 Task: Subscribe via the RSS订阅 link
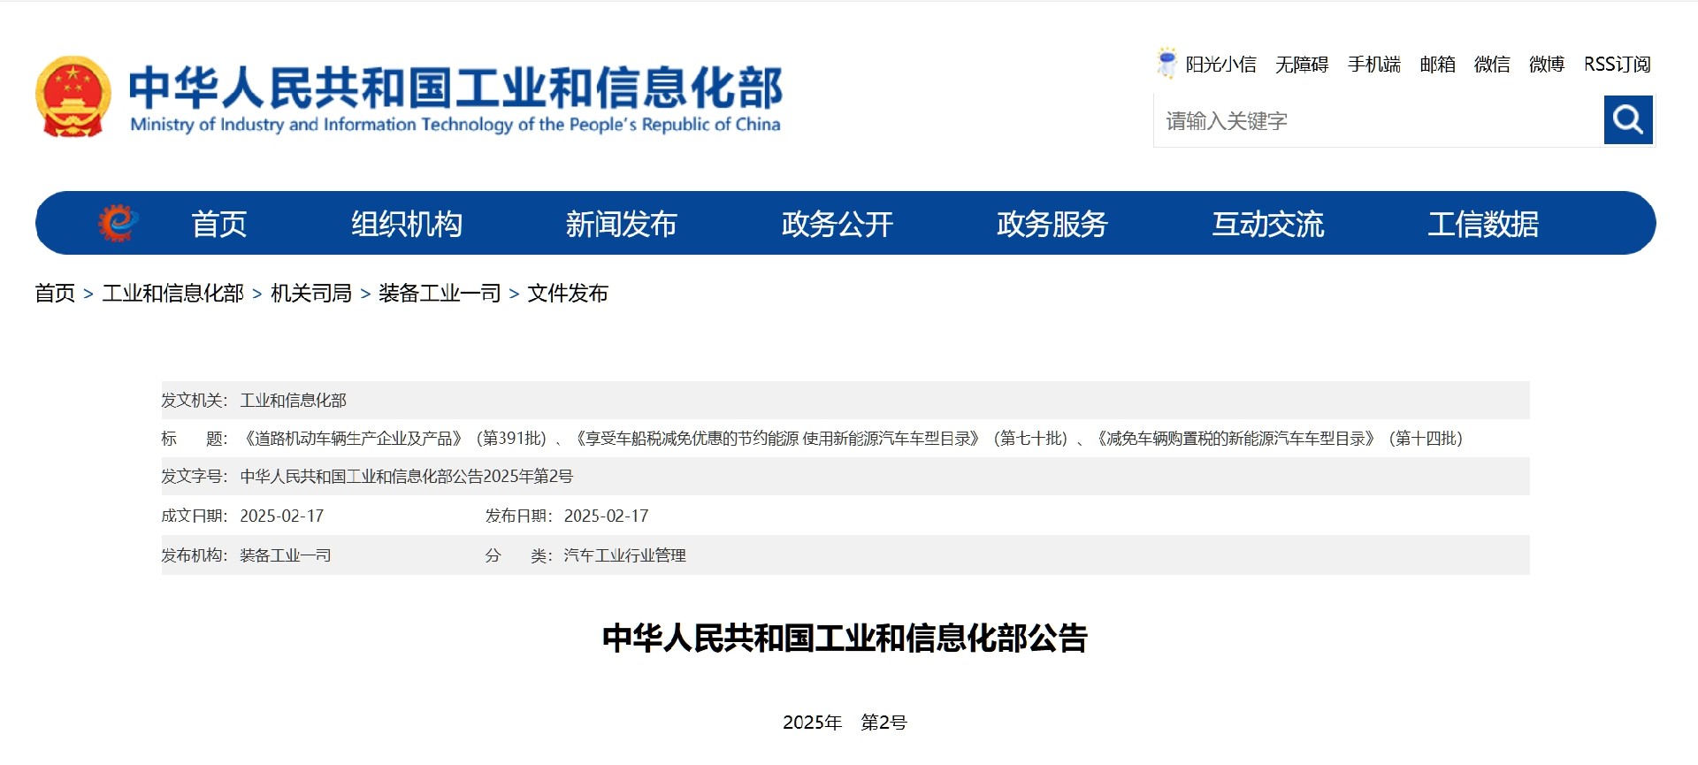point(1617,65)
